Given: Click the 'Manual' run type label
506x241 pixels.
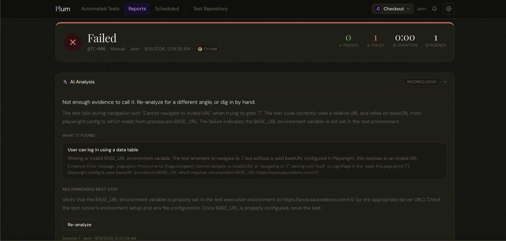Looking at the screenshot, I should tap(118, 49).
